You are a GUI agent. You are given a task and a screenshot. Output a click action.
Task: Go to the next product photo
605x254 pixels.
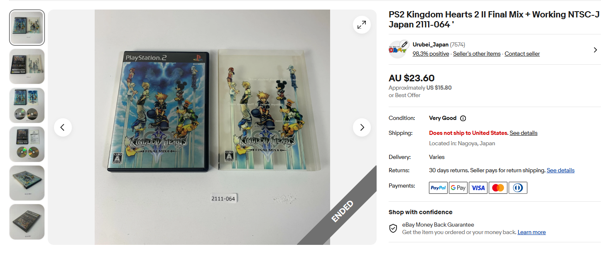362,127
